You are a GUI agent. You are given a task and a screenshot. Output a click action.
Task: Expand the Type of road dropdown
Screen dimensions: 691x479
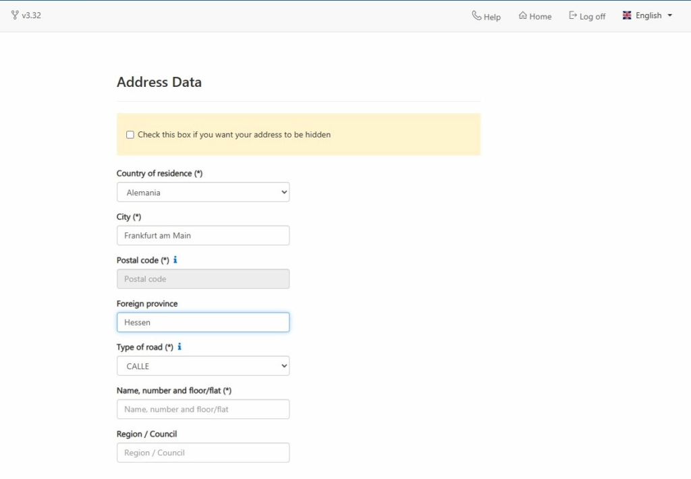[202, 366]
